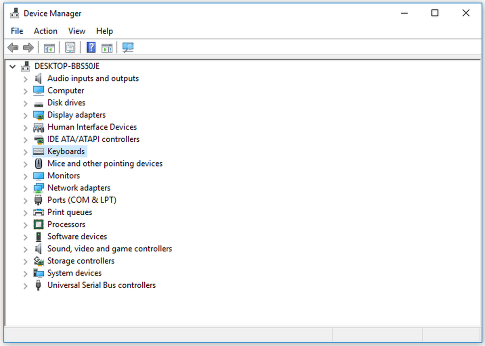Click the speaker icon beside Audio inputs and outputs
The image size is (485, 346).
coord(38,78)
